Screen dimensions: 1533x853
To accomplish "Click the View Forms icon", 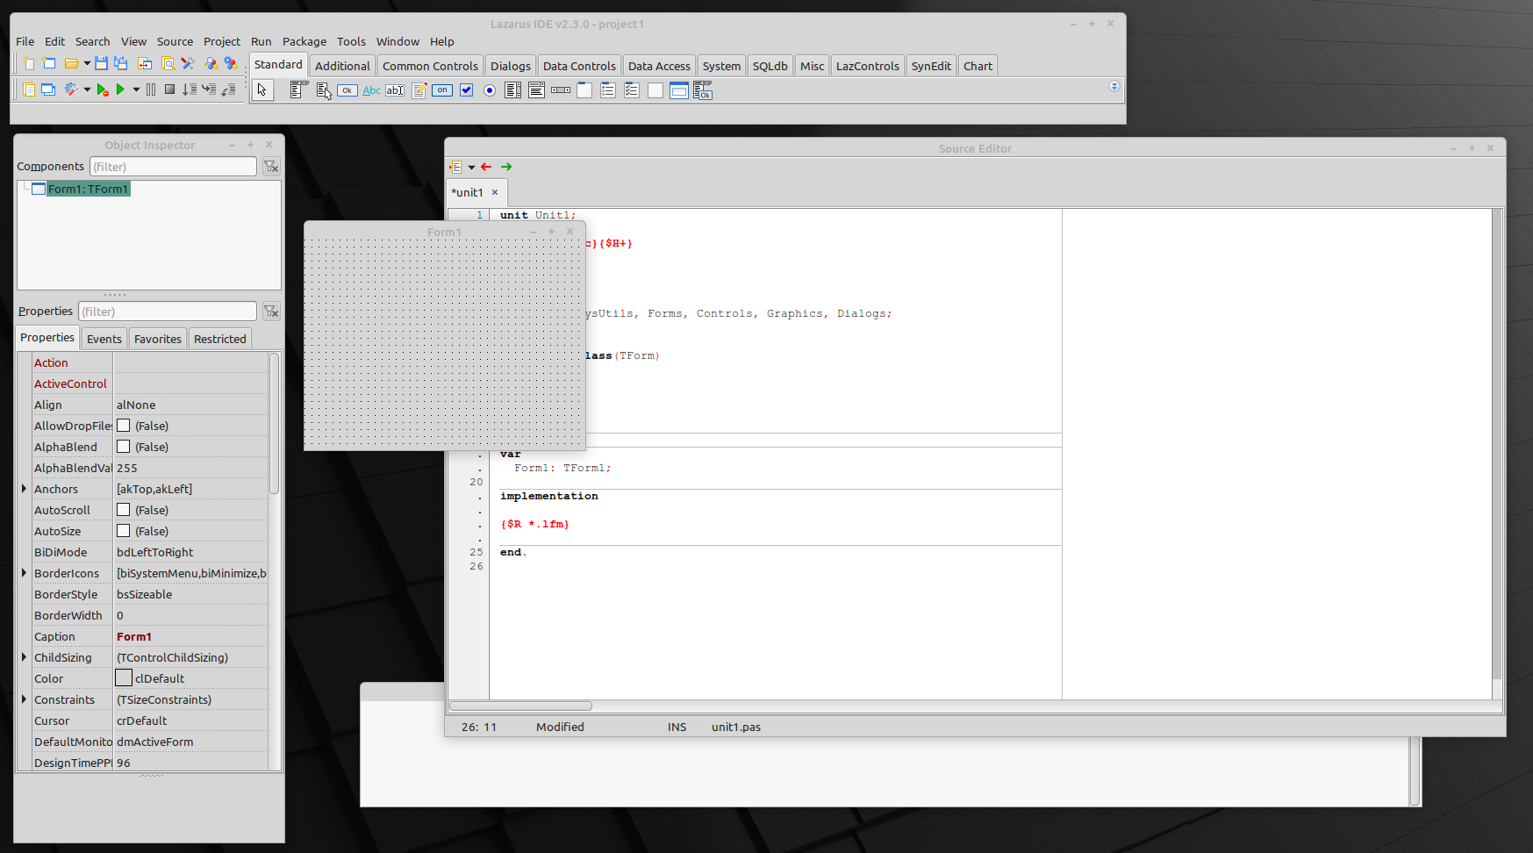I will pos(48,90).
